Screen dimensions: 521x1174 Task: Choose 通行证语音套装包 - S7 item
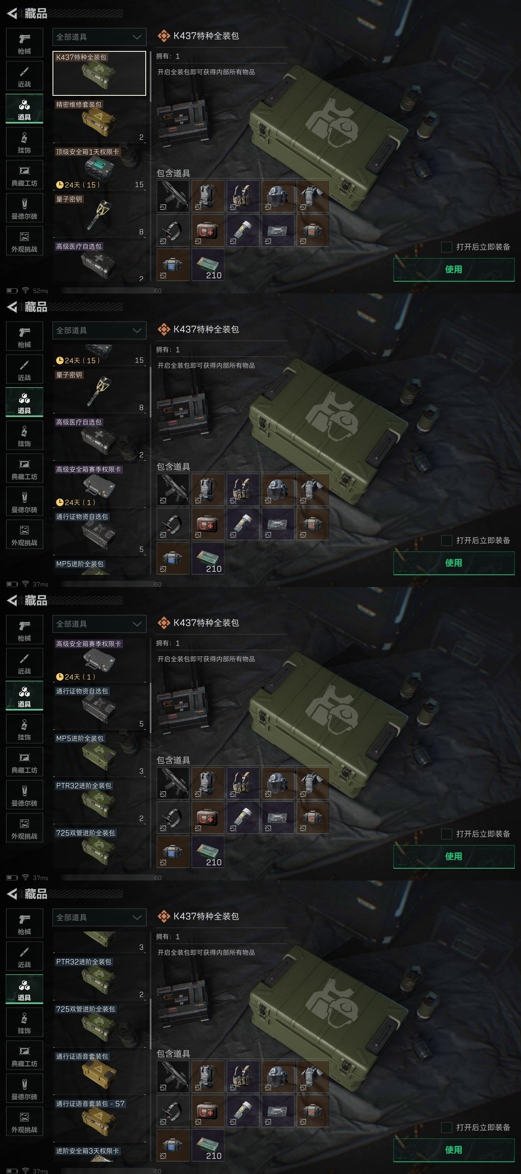[x=99, y=1120]
